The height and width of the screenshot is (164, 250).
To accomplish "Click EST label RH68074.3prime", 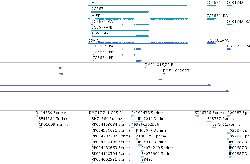I will (151, 130).
